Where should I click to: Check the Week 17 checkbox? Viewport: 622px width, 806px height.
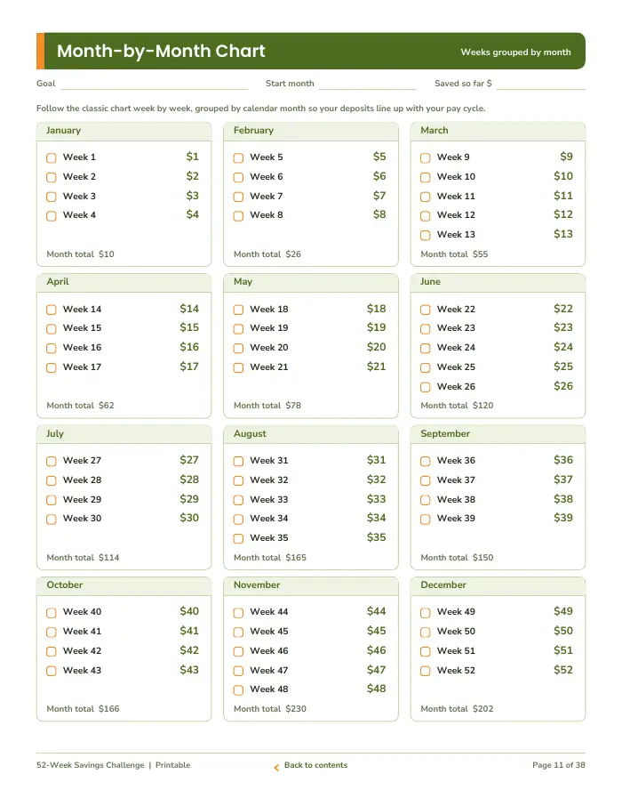(52, 367)
